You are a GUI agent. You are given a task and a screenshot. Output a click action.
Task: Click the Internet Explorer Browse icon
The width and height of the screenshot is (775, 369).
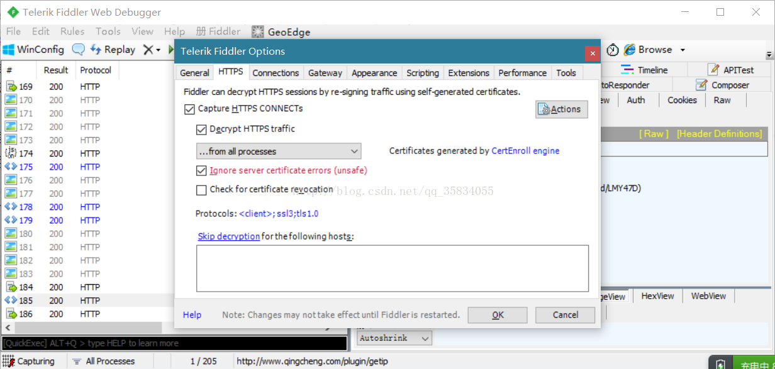[x=628, y=50]
